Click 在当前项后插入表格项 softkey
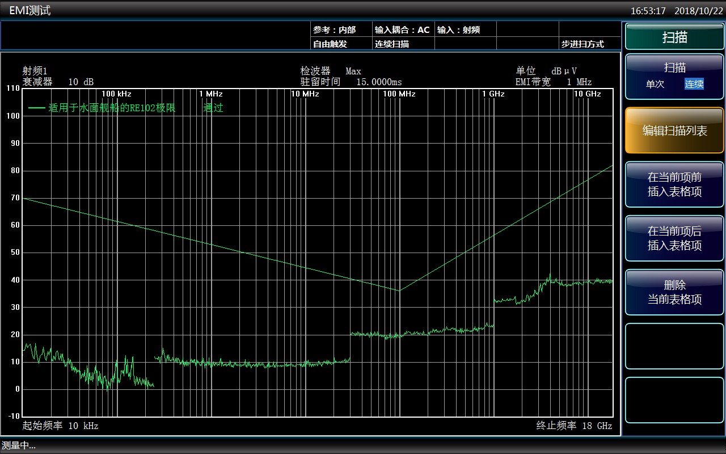The height and width of the screenshot is (454, 726). click(x=674, y=238)
